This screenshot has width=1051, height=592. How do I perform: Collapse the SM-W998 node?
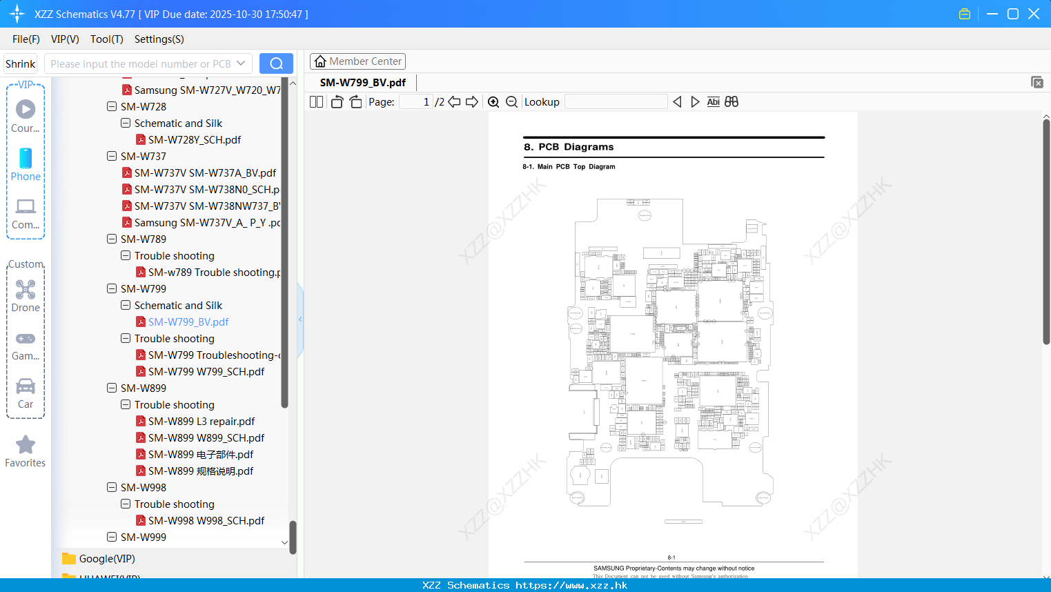coord(112,487)
